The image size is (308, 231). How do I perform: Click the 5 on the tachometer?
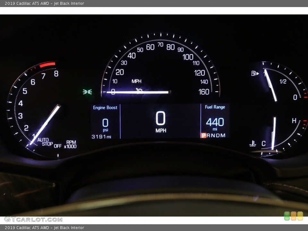click(x=25, y=91)
